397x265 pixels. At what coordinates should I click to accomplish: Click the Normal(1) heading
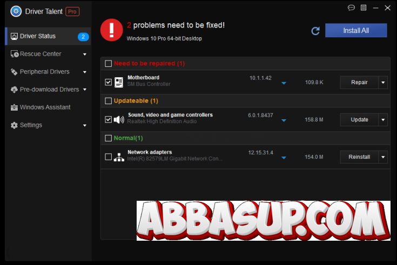point(129,138)
